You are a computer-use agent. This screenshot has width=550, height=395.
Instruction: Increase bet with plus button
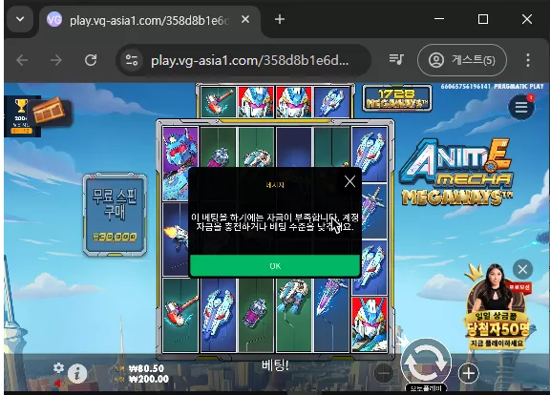click(x=468, y=373)
